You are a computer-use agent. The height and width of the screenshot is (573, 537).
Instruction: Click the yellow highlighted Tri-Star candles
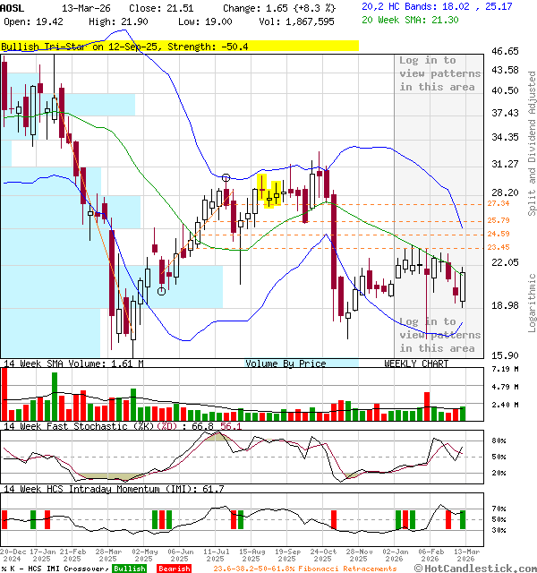click(270, 191)
